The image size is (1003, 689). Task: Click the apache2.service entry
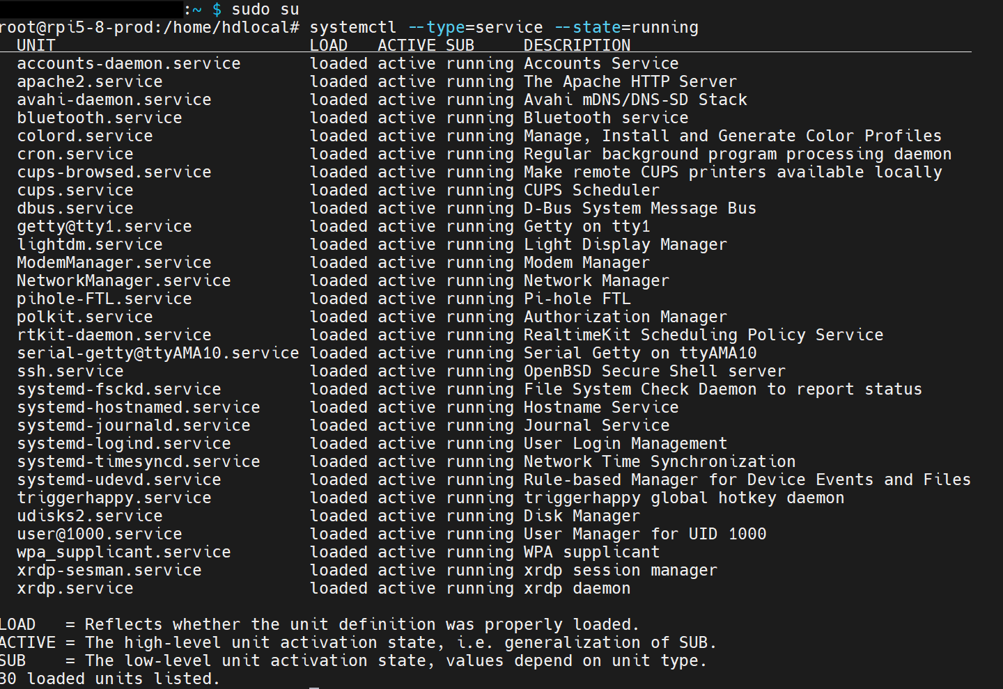tap(89, 81)
